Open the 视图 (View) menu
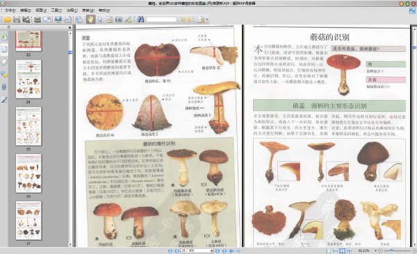The width and height of the screenshot is (417, 254). 41,10
